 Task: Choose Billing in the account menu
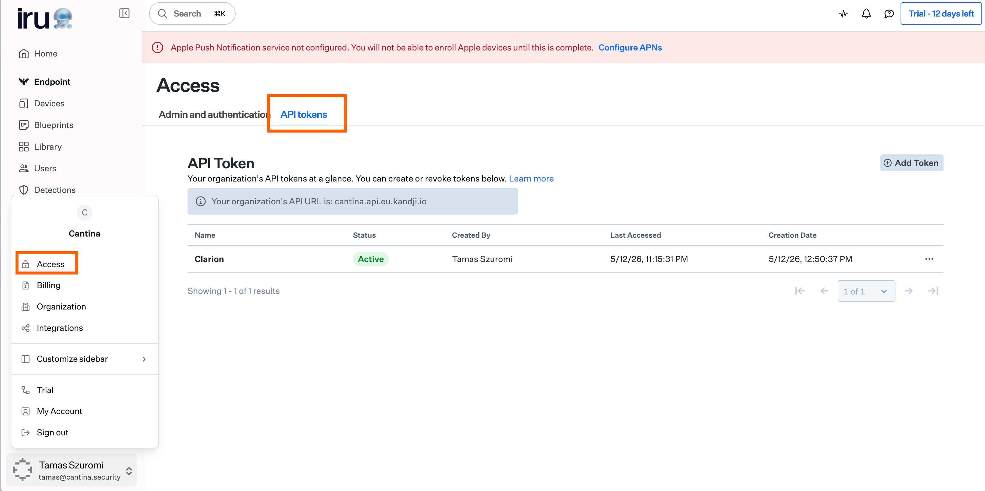pyautogui.click(x=49, y=285)
